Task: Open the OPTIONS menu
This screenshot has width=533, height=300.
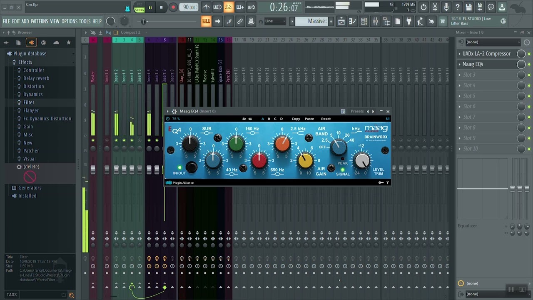Action: click(x=70, y=21)
